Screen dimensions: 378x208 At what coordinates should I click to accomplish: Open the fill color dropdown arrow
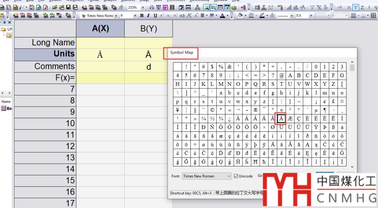(245, 16)
